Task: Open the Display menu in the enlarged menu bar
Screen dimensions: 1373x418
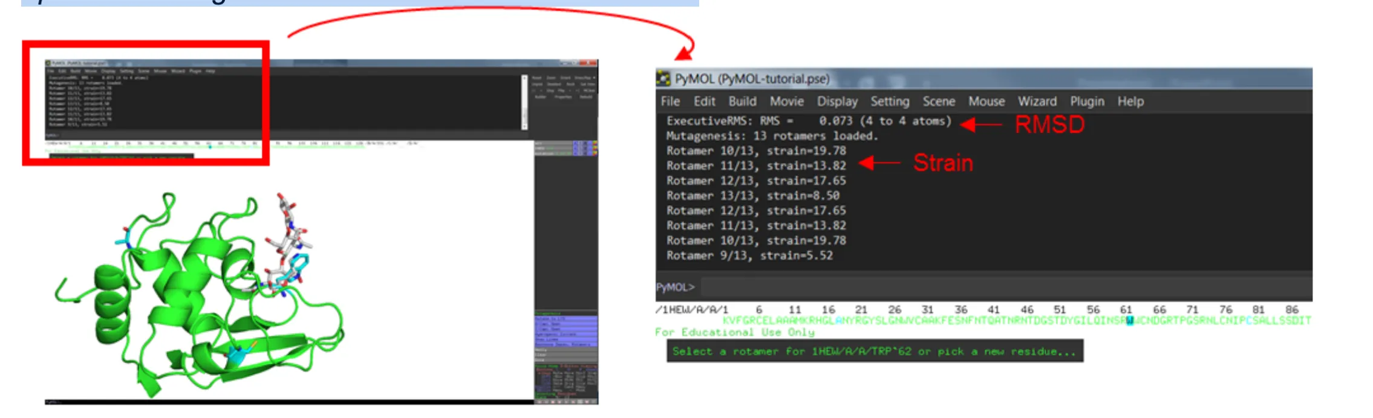Action: (837, 101)
